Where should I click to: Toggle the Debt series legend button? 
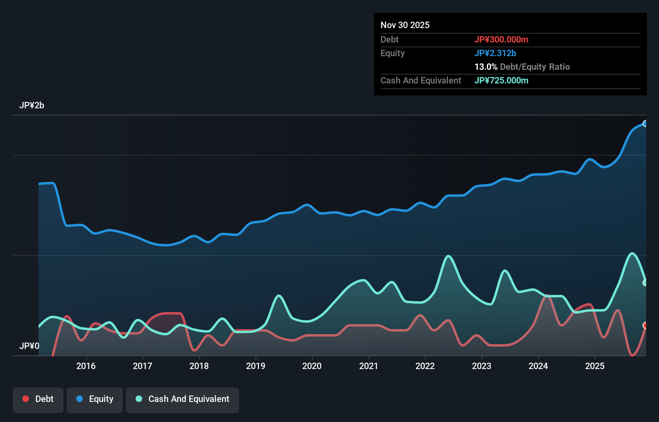pyautogui.click(x=38, y=400)
